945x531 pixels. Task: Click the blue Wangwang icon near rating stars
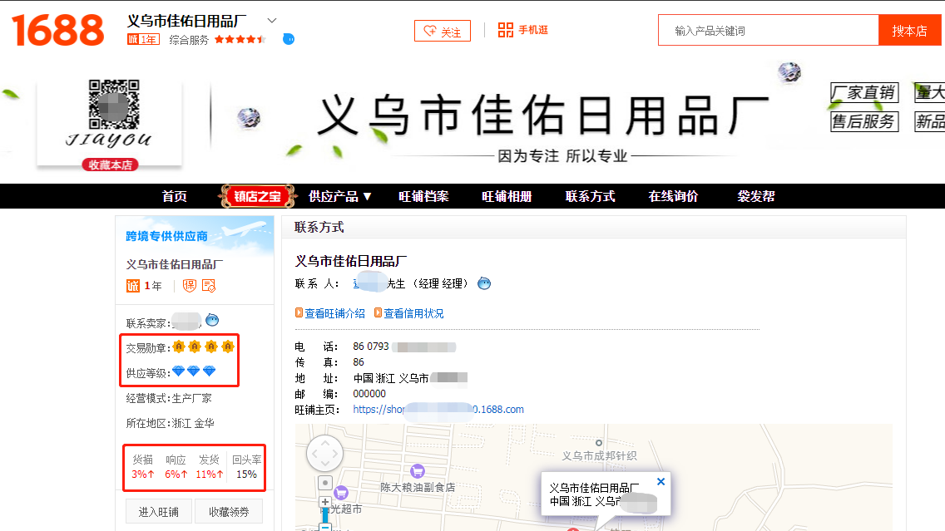coord(289,39)
